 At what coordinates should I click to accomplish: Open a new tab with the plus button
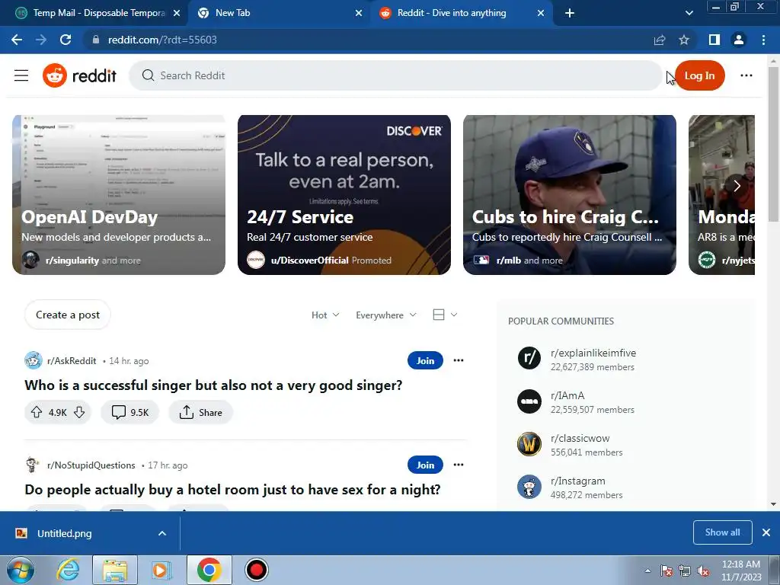click(x=570, y=14)
